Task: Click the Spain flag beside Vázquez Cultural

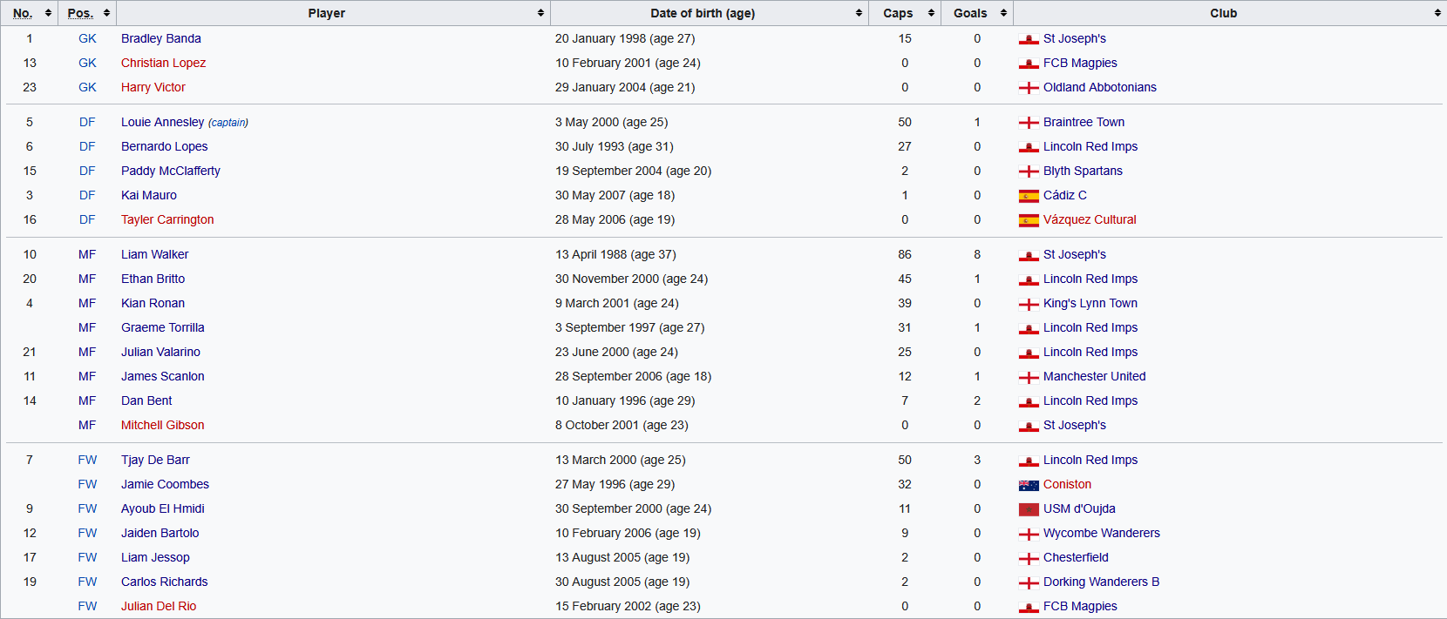Action: (x=1029, y=220)
